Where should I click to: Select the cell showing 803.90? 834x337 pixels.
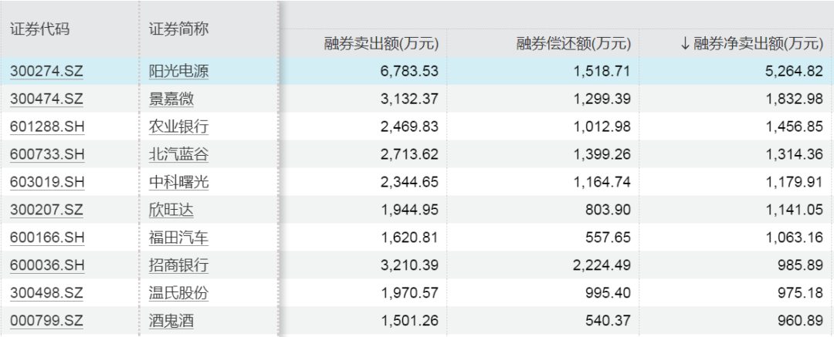coord(543,210)
